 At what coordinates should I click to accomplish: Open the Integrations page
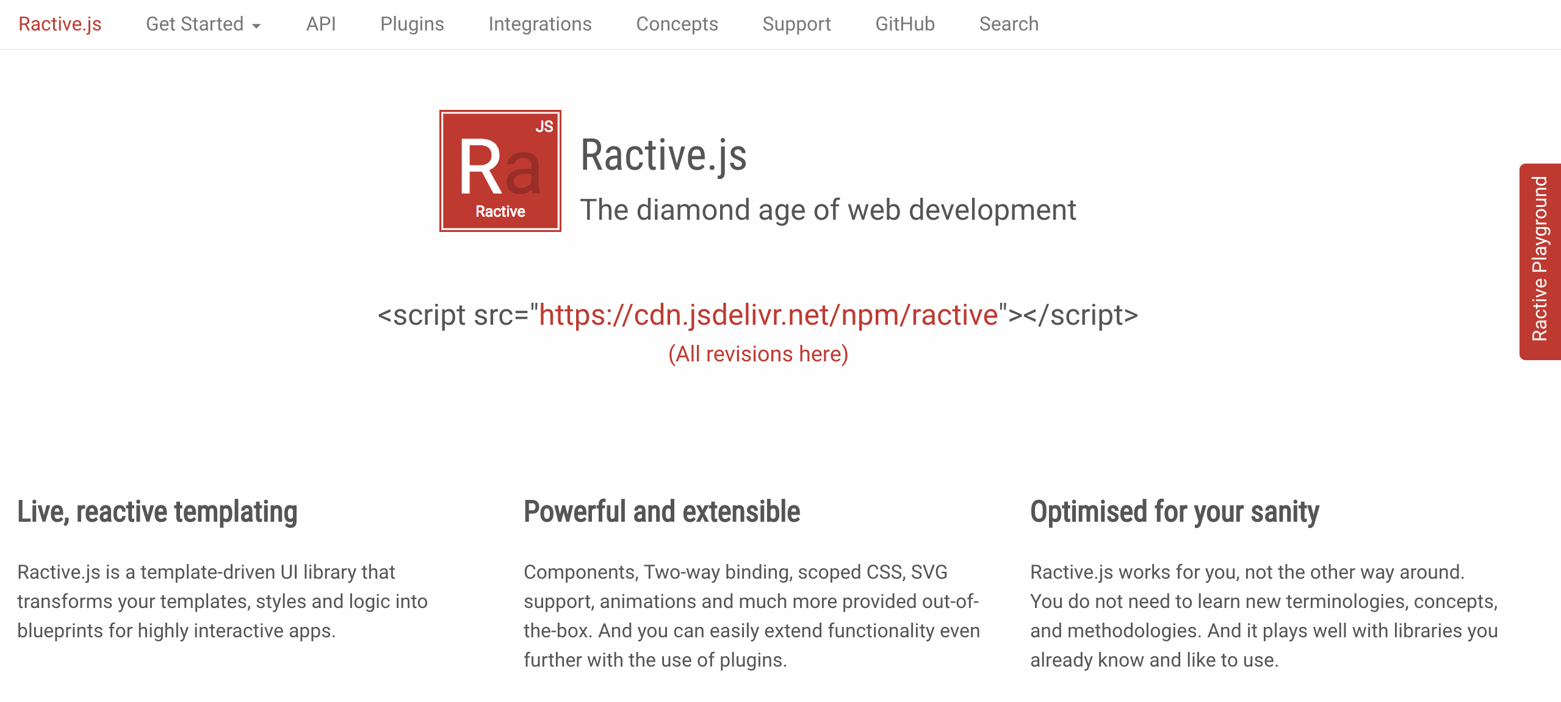tap(539, 24)
